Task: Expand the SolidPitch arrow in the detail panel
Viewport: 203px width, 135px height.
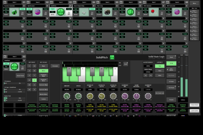Action: click(x=24, y=60)
